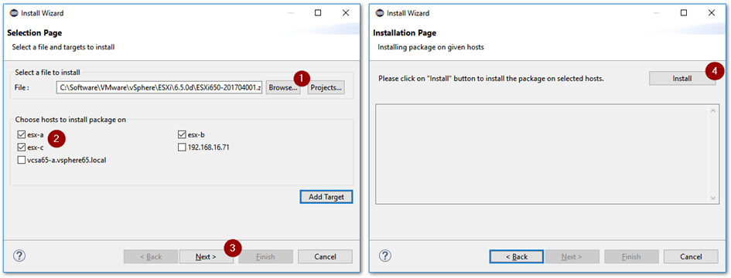Click the 'Choose hosts to install package on' label
This screenshot has width=731, height=278.
[70, 120]
